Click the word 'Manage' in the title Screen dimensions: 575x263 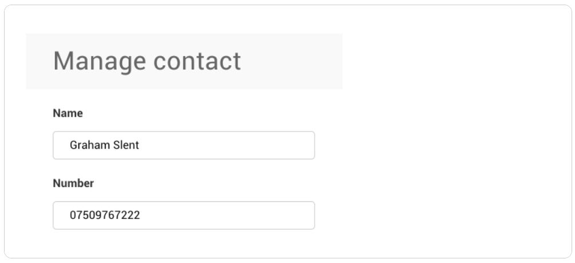pyautogui.click(x=100, y=61)
